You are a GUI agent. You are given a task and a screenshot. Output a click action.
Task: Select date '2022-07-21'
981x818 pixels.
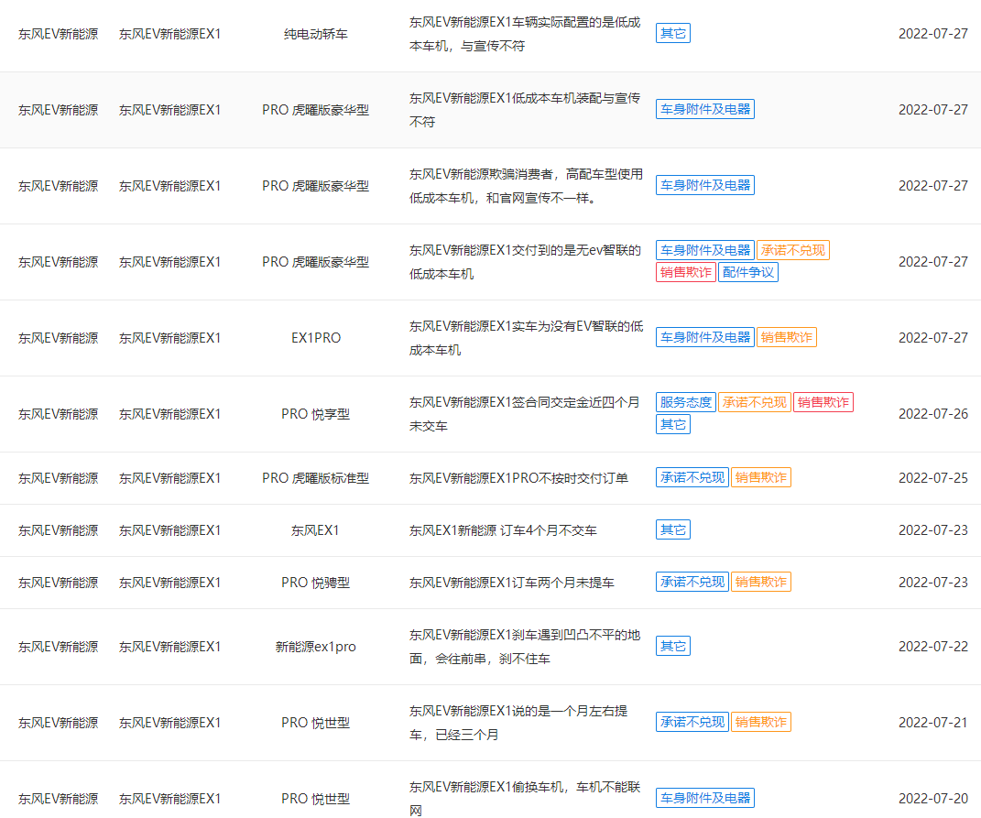click(932, 722)
